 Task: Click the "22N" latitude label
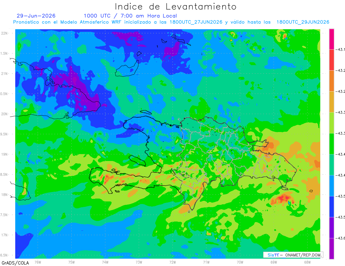(5, 33)
